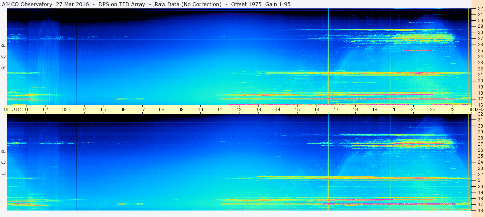Click the AJ4CO Observatory title text
Image resolution: width=485 pixels, height=217 pixels.
(x=27, y=4)
